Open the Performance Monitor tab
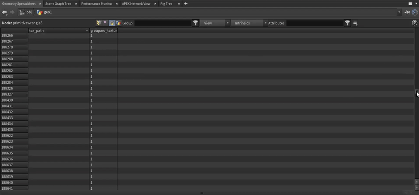The height and width of the screenshot is (195, 419). coord(96,3)
